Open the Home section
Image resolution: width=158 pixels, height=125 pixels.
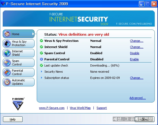(19, 34)
